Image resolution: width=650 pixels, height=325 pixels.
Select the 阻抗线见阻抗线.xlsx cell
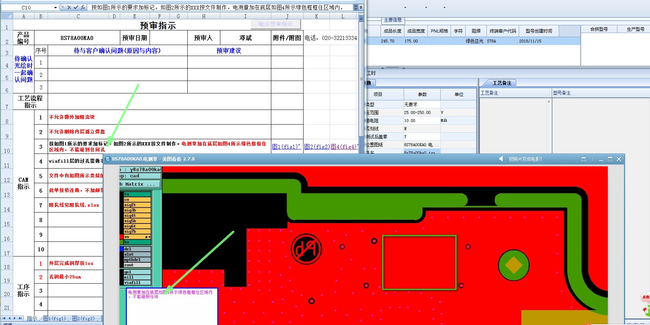click(75, 205)
